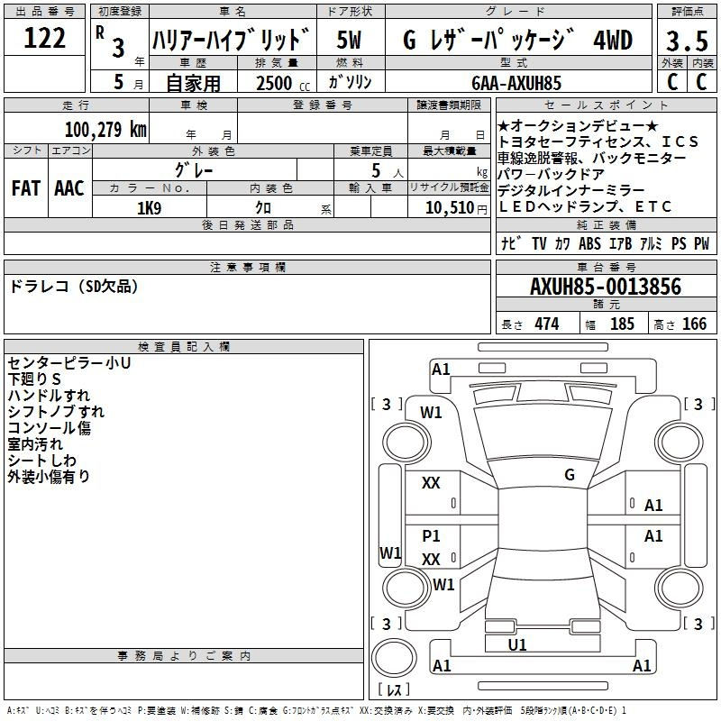Image resolution: width=721 pixels, height=721 pixels.
Task: Click the [レス] marker below the car diagram
Action: [395, 690]
